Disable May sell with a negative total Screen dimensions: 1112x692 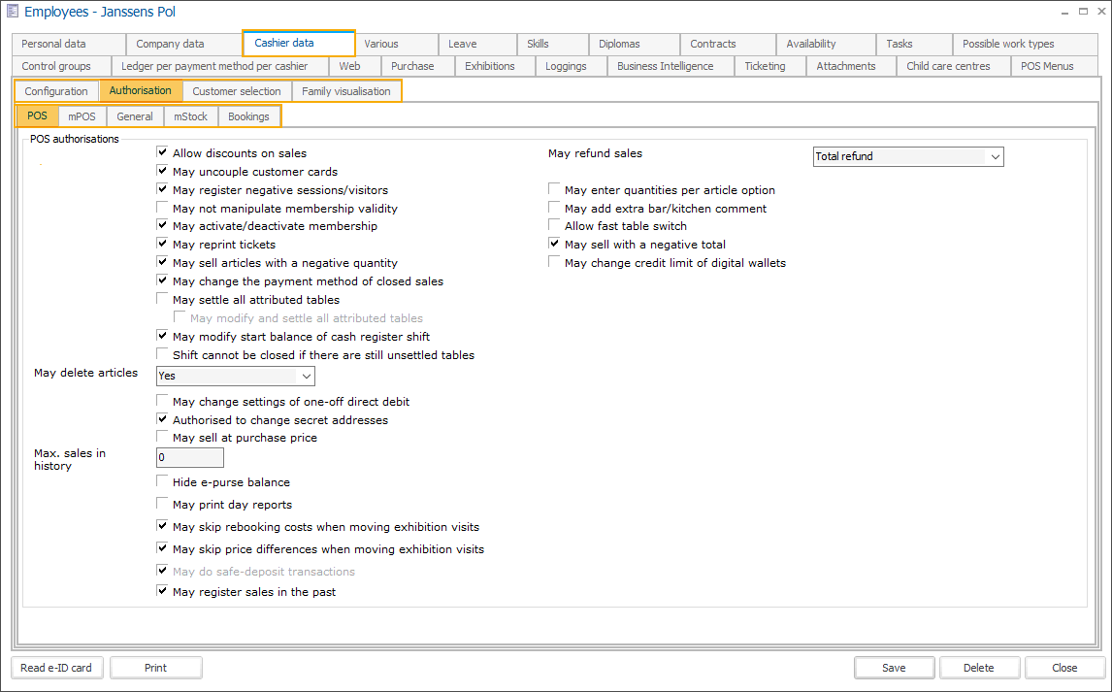[554, 244]
